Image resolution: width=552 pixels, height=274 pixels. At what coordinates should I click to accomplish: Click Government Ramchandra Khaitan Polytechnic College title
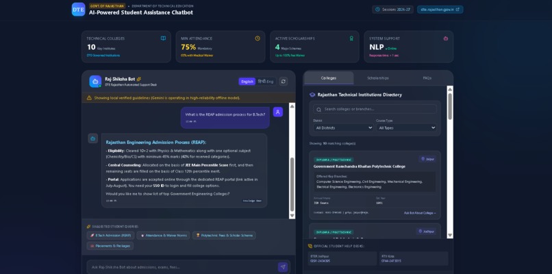coord(360,166)
